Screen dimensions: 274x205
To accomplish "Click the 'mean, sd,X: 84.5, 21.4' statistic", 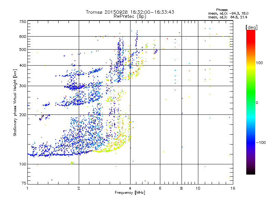I will point(228,17).
